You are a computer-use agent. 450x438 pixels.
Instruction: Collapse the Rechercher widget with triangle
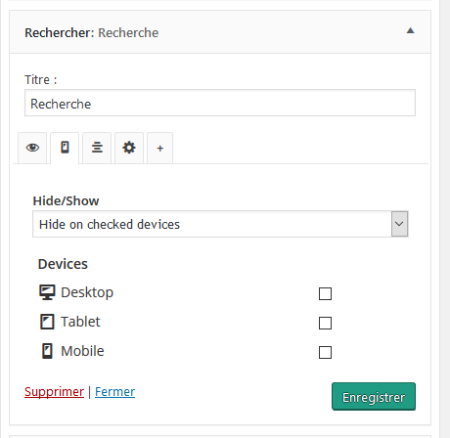click(410, 31)
